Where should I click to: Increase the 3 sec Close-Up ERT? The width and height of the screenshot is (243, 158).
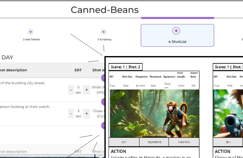pos(86,113)
